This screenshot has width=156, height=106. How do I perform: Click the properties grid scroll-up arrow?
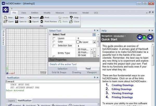coord(98,35)
